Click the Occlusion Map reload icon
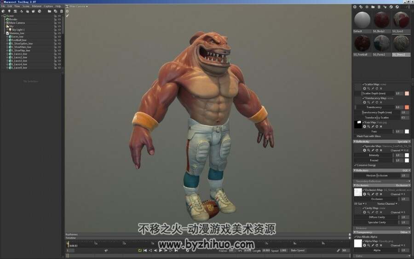414x259 pixels. coord(377,194)
